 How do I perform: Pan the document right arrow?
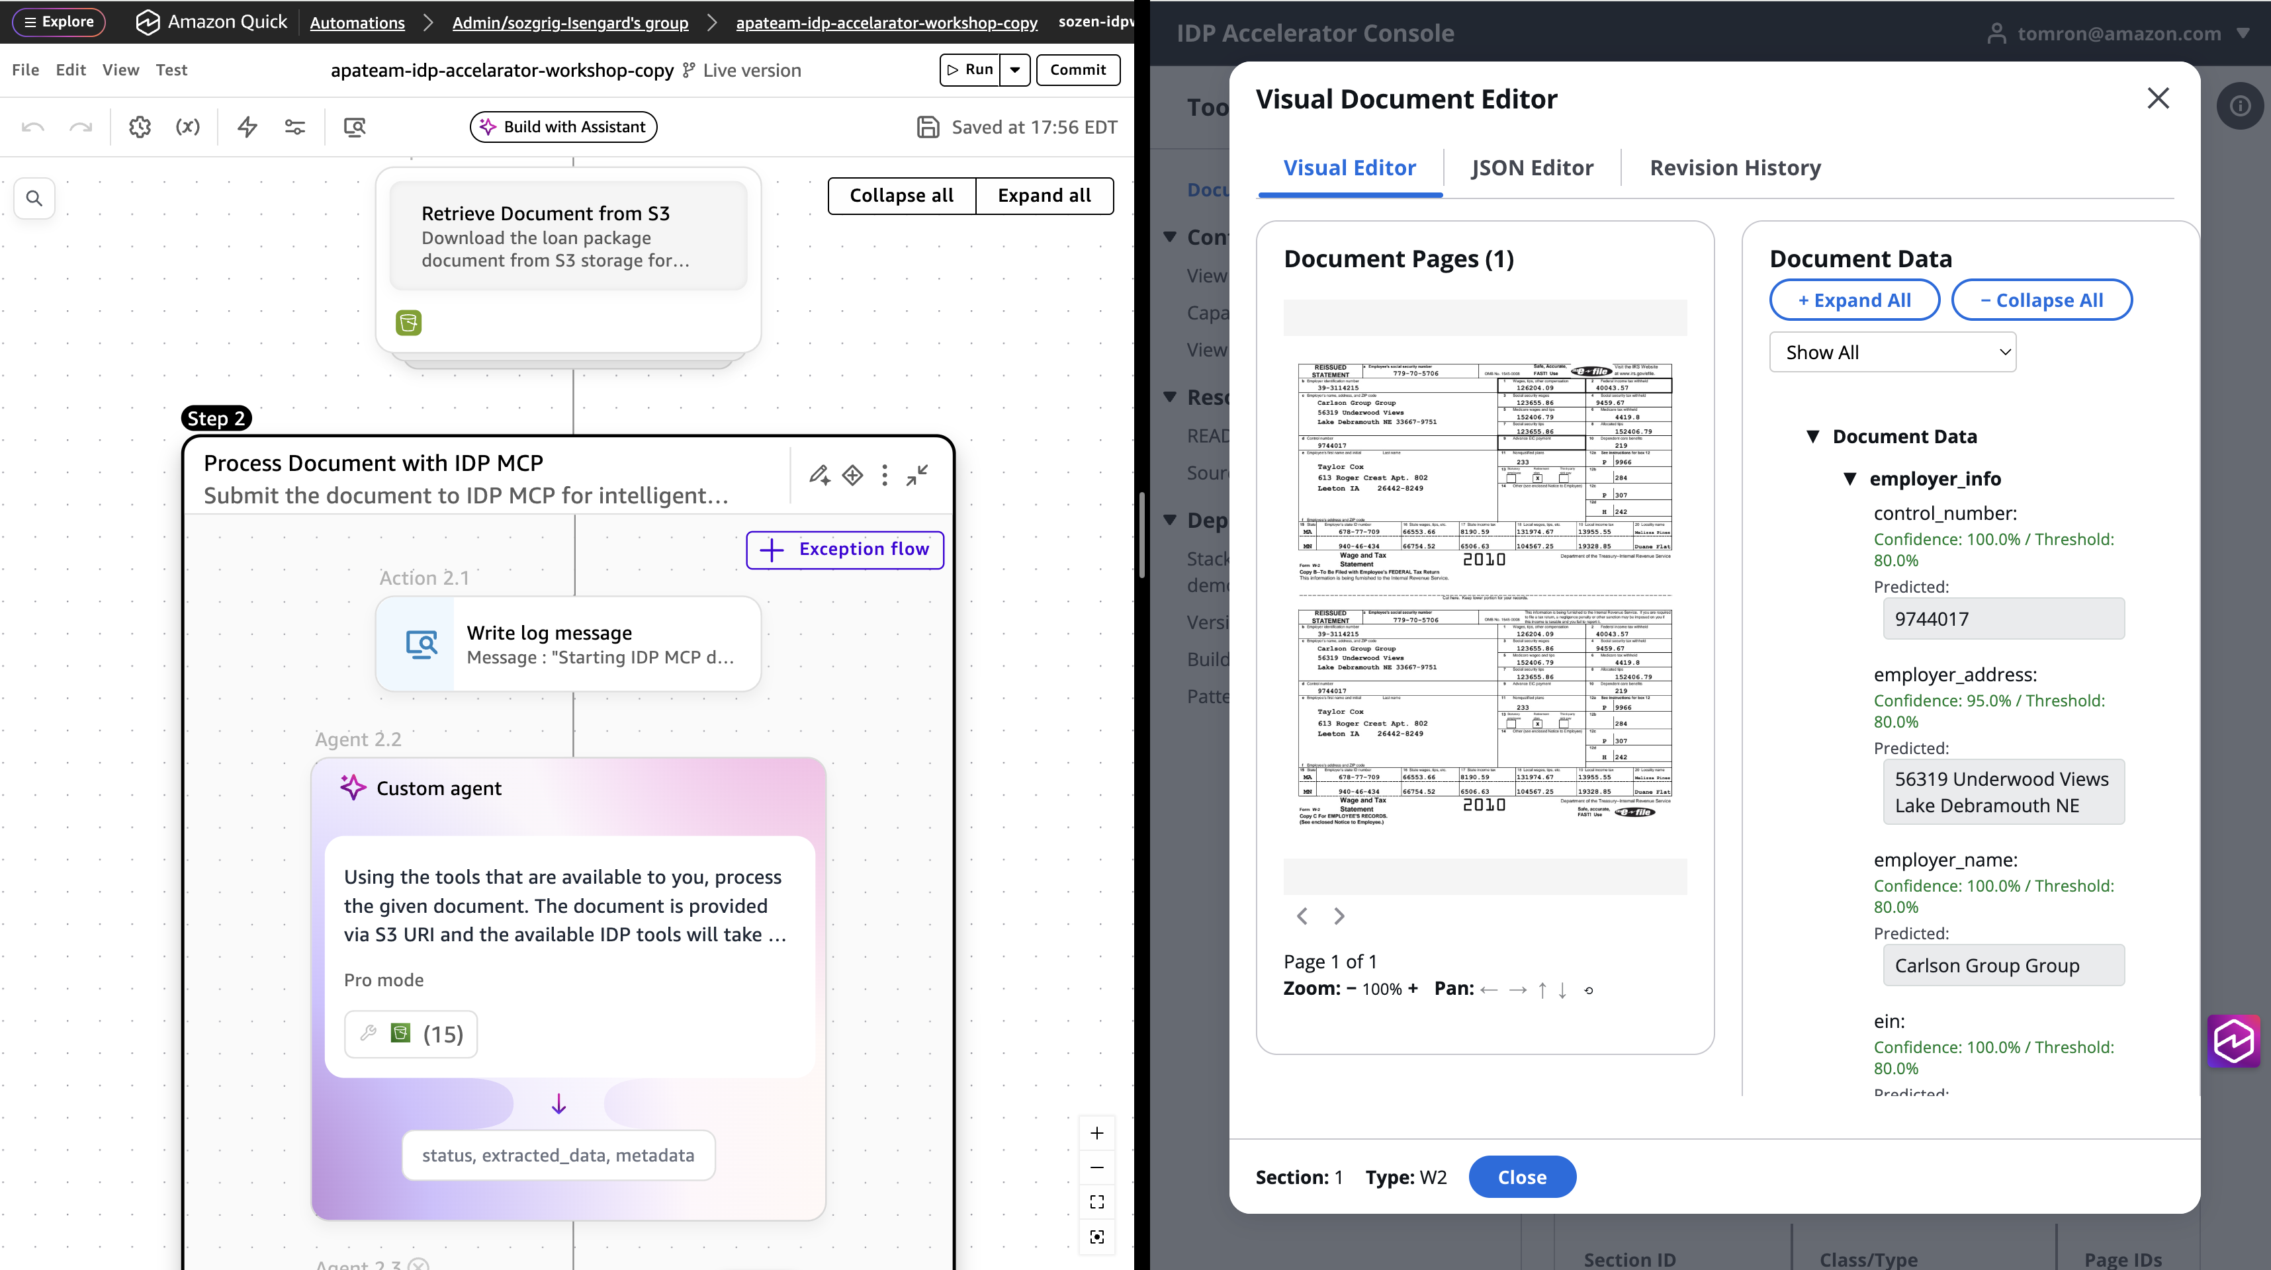coord(1517,990)
